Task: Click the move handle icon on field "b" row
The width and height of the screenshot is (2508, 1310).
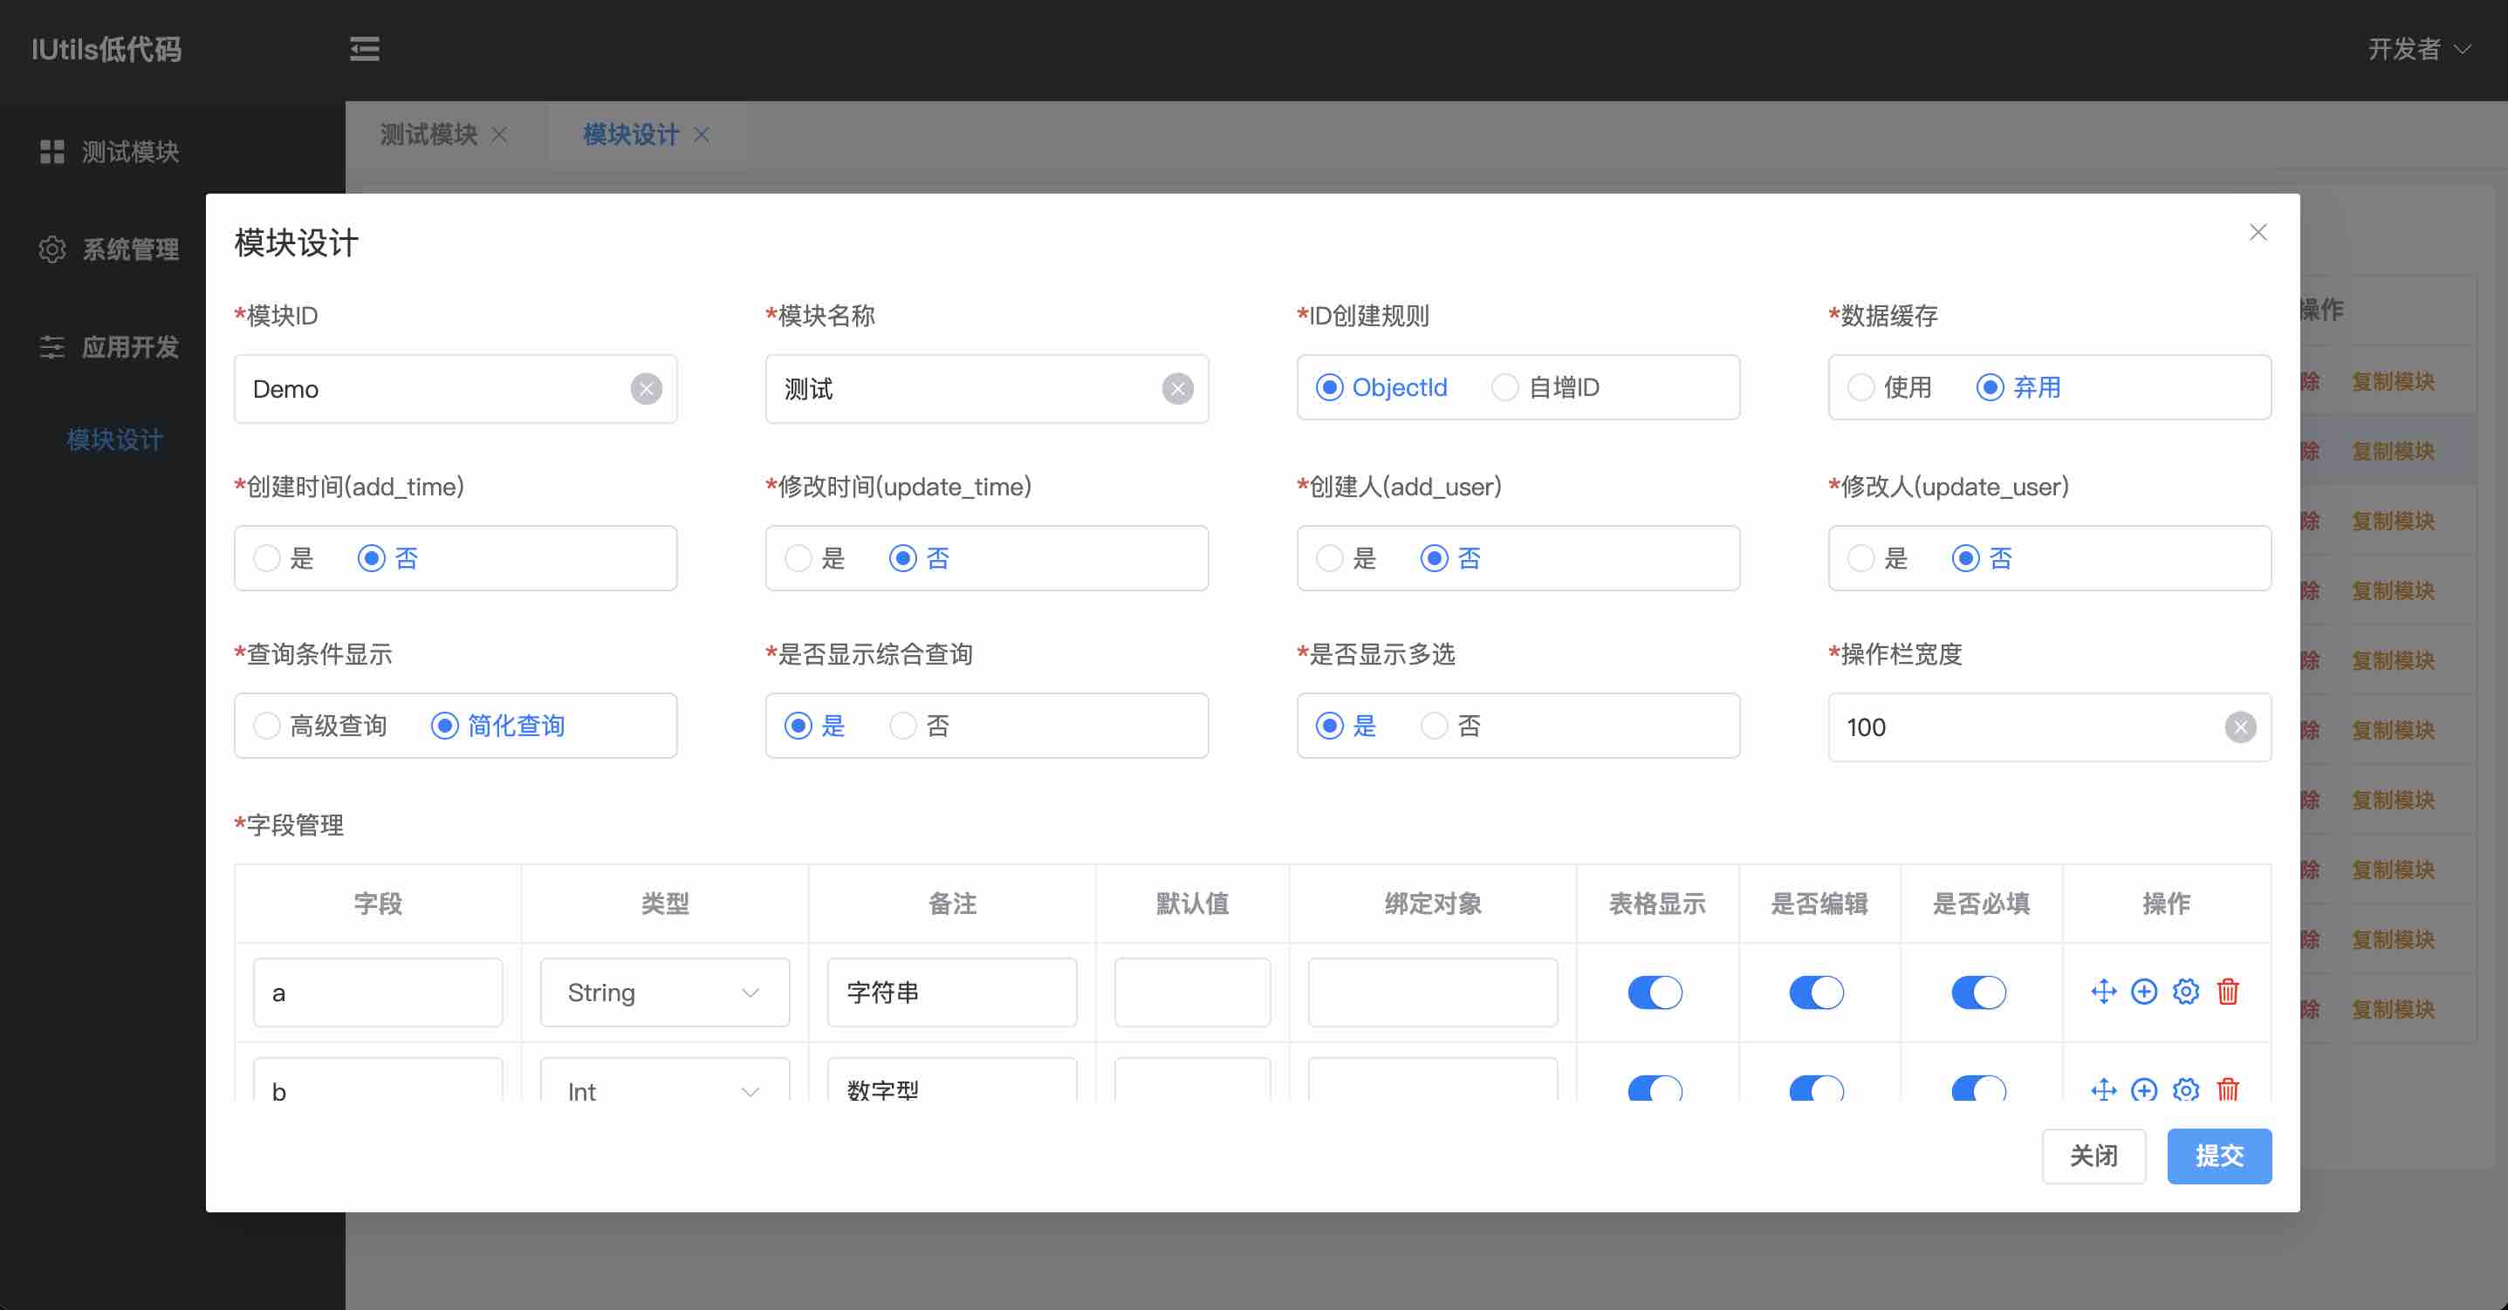Action: [2103, 1089]
